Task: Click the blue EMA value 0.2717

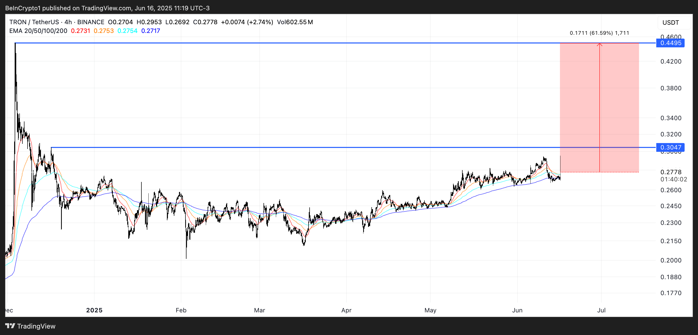Action: [x=151, y=31]
